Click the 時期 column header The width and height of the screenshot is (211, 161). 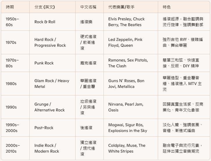click(x=15, y=7)
